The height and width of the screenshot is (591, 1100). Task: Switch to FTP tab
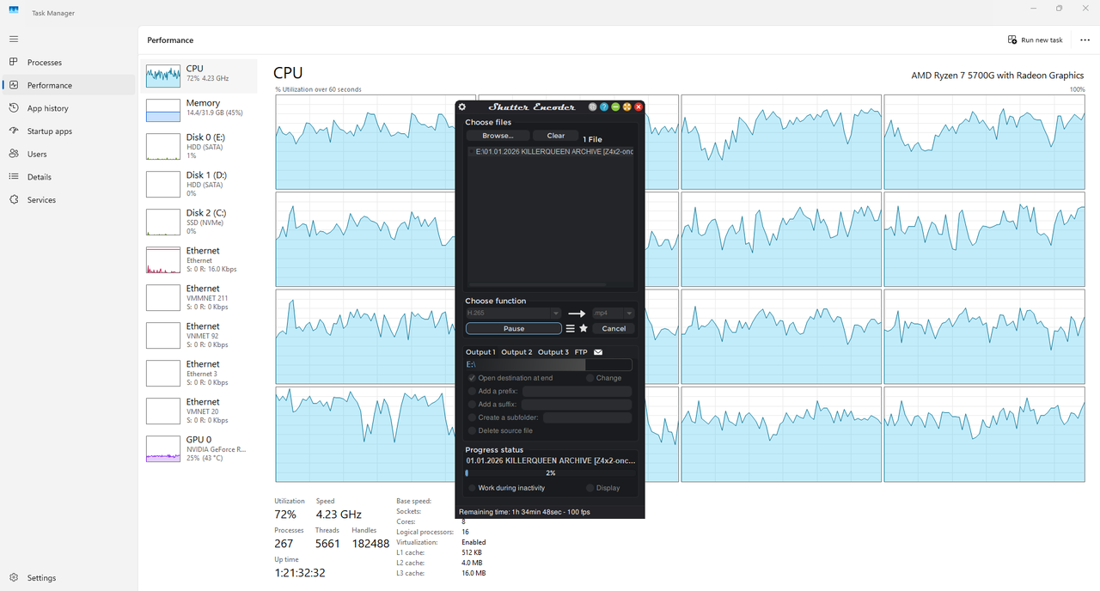click(581, 352)
